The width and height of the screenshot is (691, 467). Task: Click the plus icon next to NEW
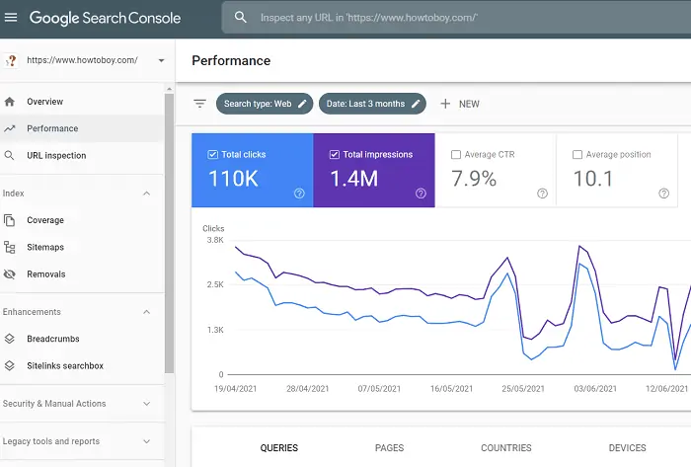[445, 104]
